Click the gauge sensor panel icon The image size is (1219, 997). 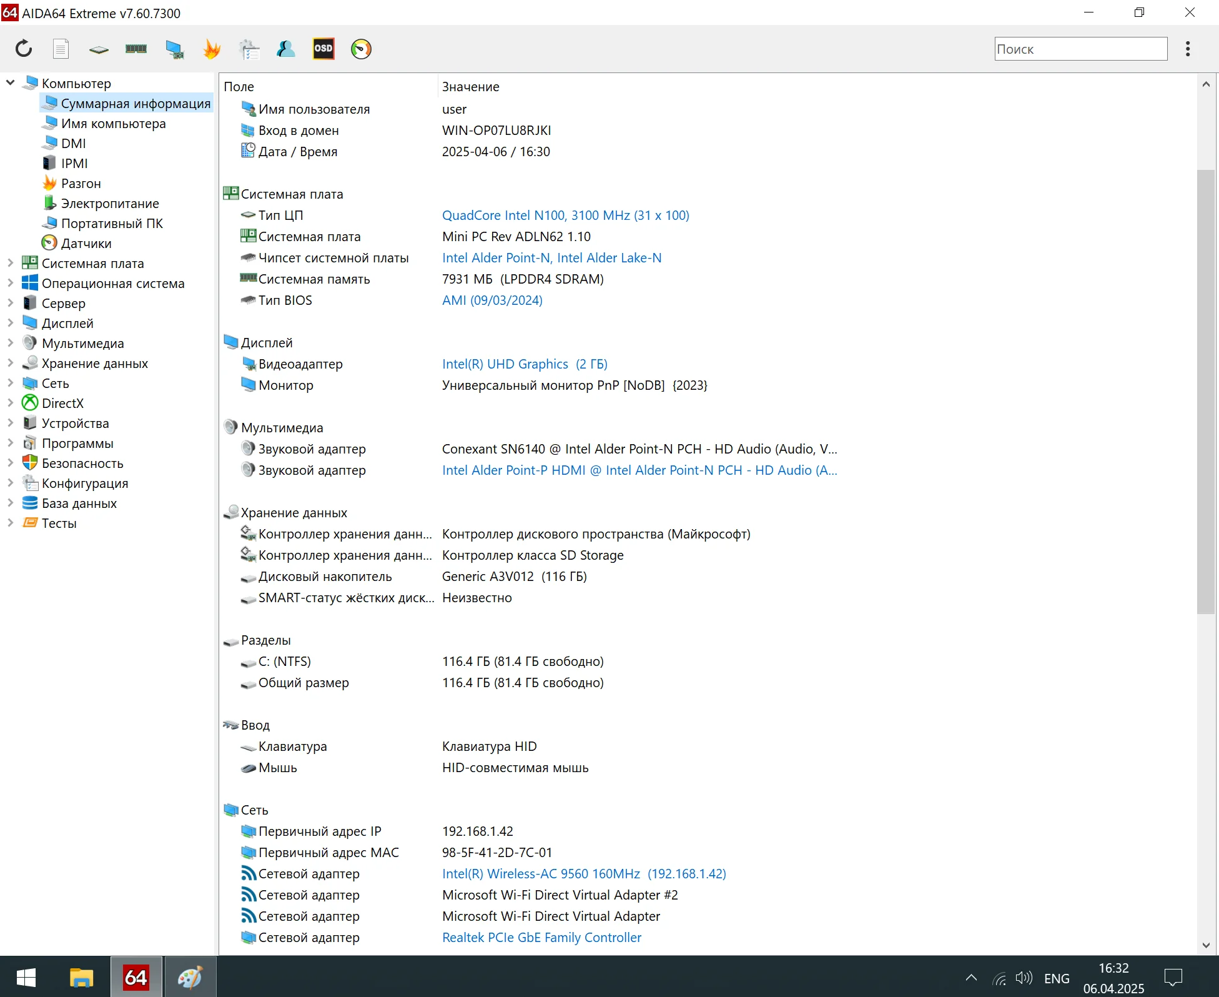coord(361,49)
